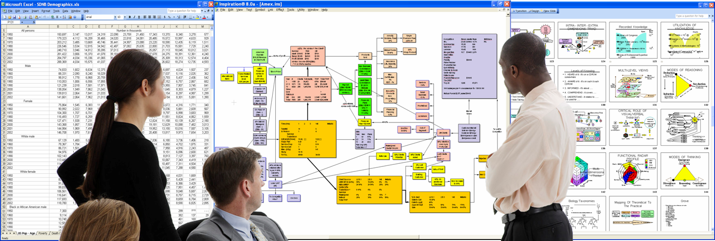Open the Data menu in Excel
715x241 pixels.
65,11
